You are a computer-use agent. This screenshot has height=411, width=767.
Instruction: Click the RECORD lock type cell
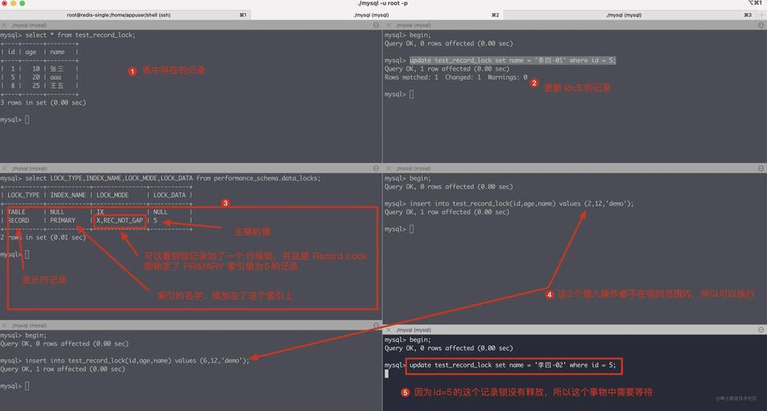pos(19,220)
